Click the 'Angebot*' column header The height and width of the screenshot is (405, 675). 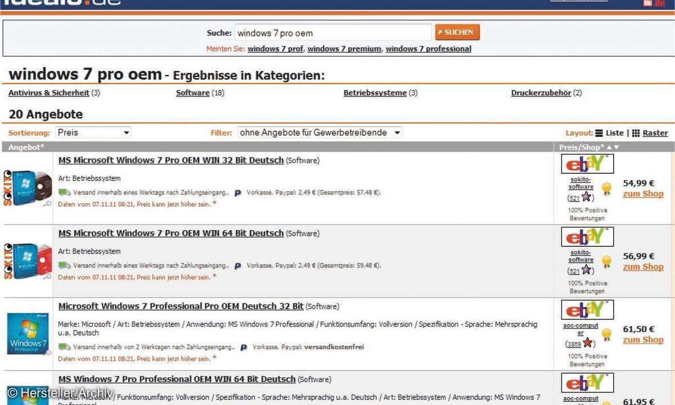tap(26, 147)
